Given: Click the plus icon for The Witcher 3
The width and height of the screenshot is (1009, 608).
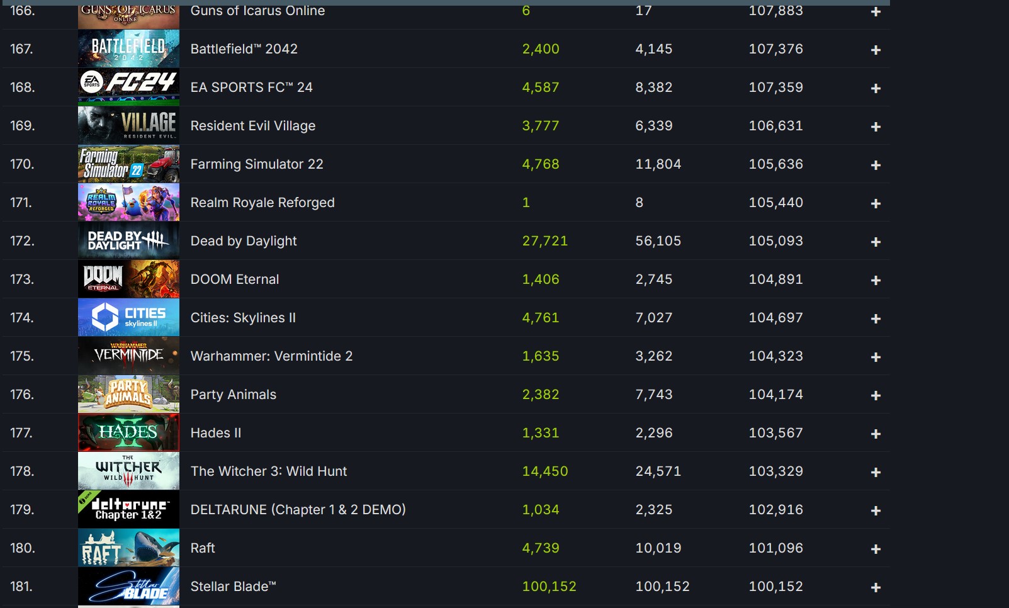Looking at the screenshot, I should 876,472.
